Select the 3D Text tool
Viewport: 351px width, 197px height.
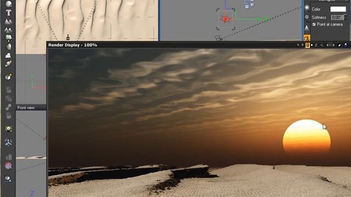pyautogui.click(x=8, y=13)
